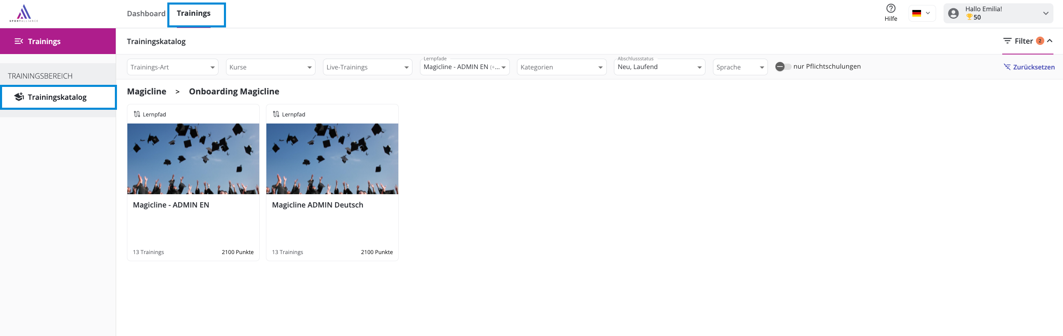1063x336 pixels.
Task: Expand the language selector chevron
Action: tap(928, 13)
